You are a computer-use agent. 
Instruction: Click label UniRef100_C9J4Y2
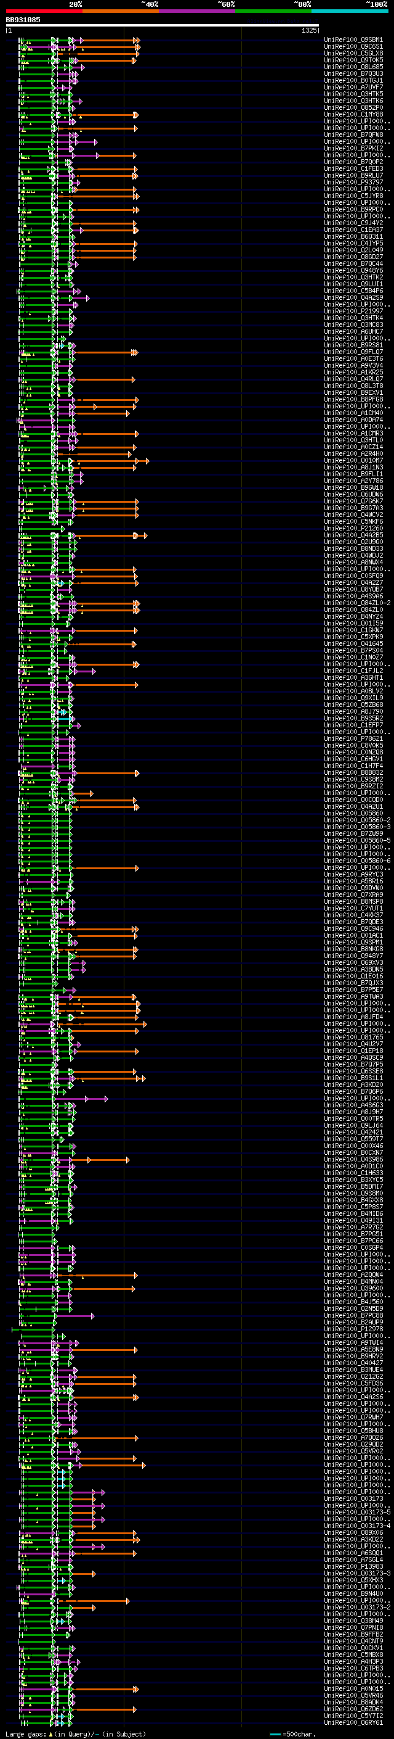(353, 223)
